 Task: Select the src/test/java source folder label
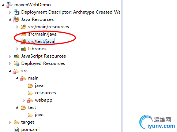click(41, 41)
